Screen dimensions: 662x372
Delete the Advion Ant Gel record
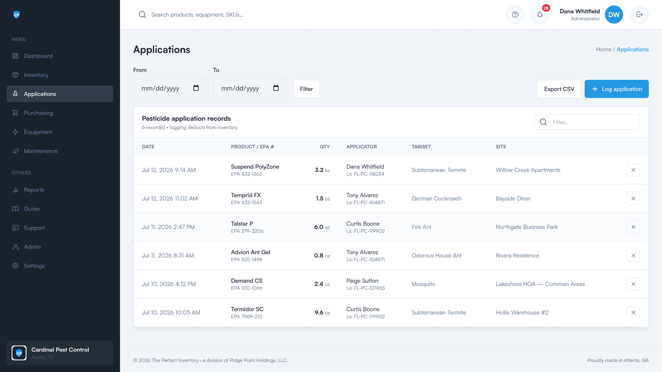point(633,256)
